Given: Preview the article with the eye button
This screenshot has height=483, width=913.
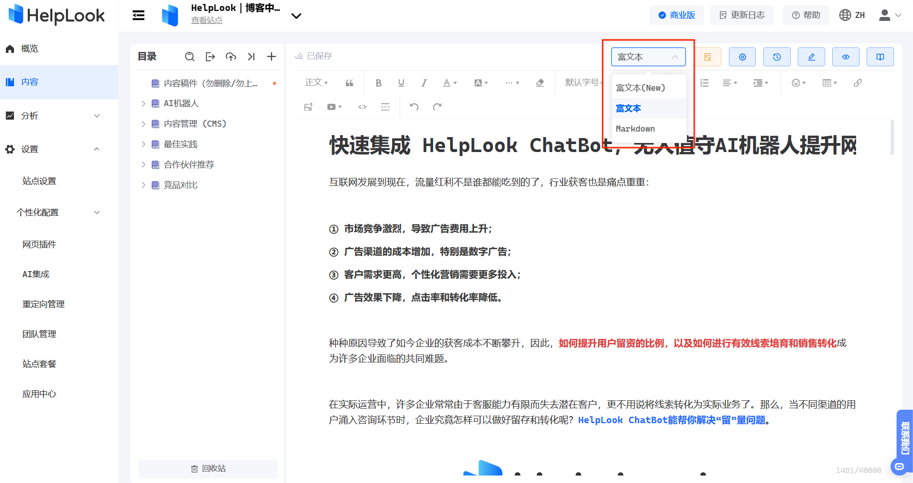Looking at the screenshot, I should (846, 57).
